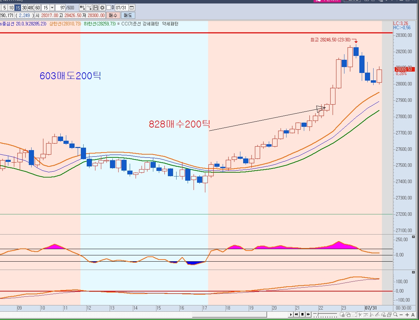Click the overlapping windows icon
This screenshot has height=320, width=419.
(348, 315)
